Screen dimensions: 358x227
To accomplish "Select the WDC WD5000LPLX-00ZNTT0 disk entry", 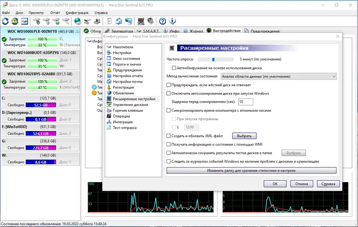I will coord(41,38).
